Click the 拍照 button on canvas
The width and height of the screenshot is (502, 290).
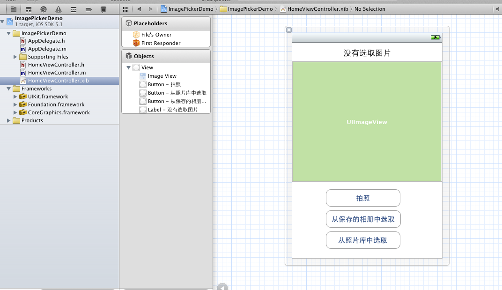click(363, 198)
